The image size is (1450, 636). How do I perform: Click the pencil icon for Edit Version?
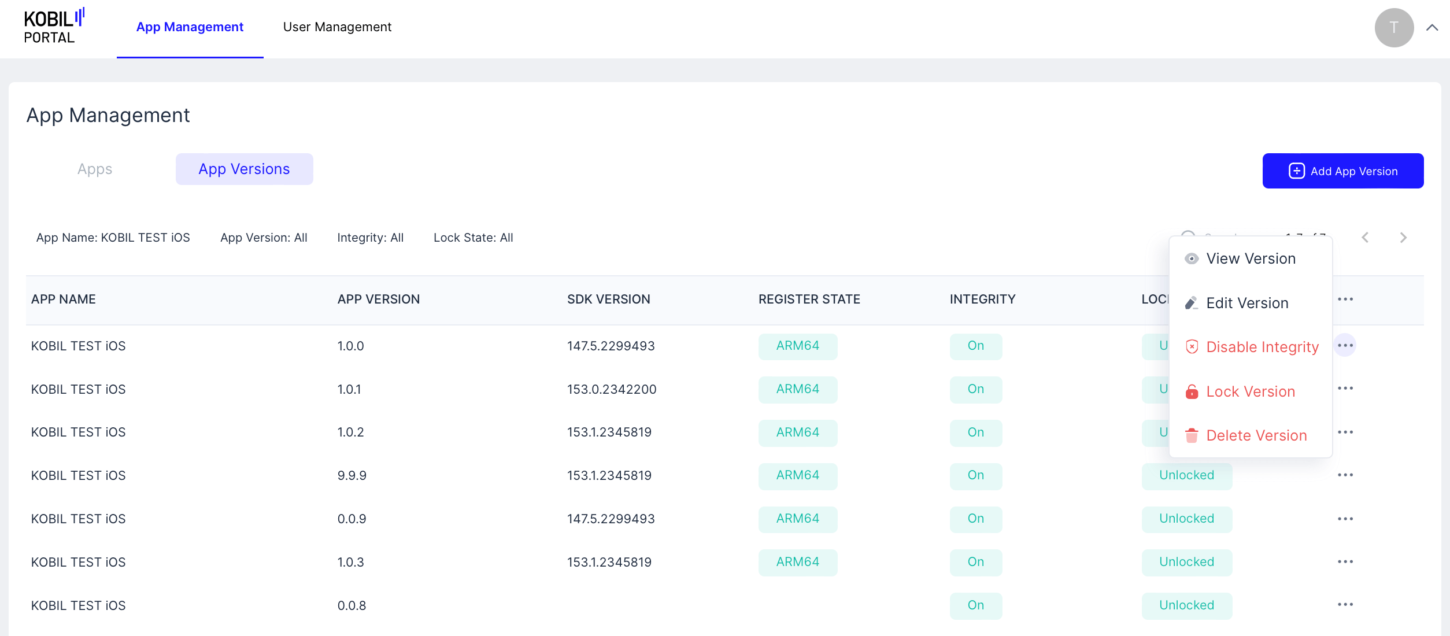[1191, 303]
